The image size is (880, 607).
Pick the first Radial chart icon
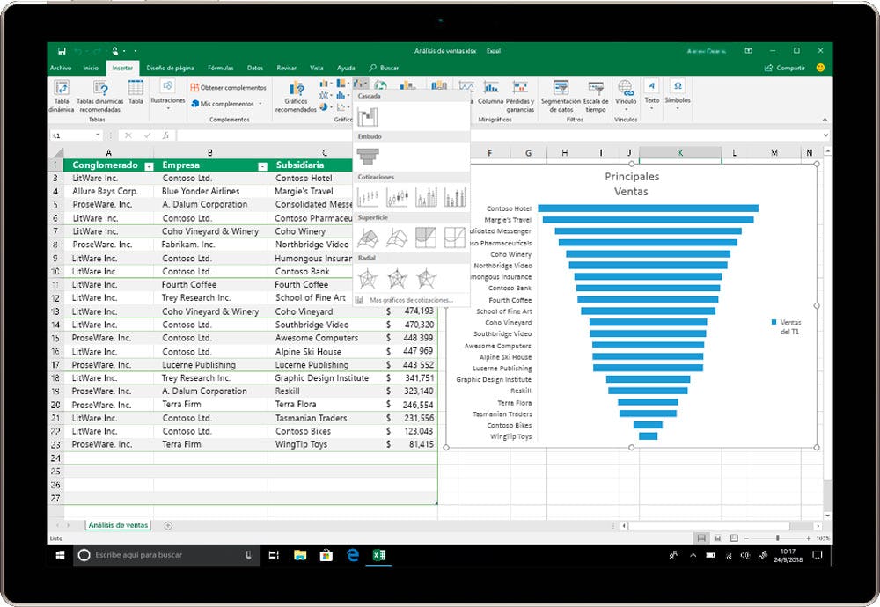368,279
